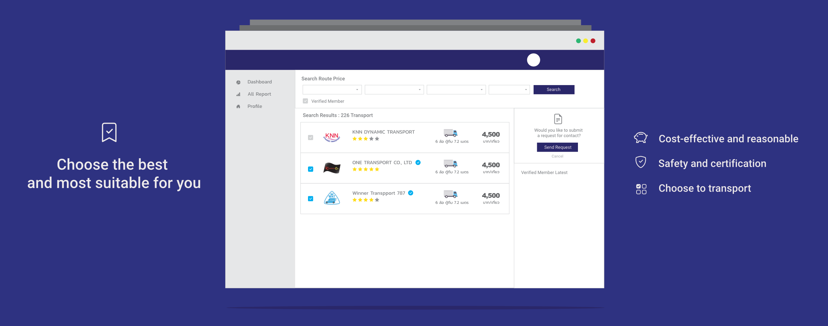Click the KNN Dynamic Transport logo
The height and width of the screenshot is (326, 828).
332,137
